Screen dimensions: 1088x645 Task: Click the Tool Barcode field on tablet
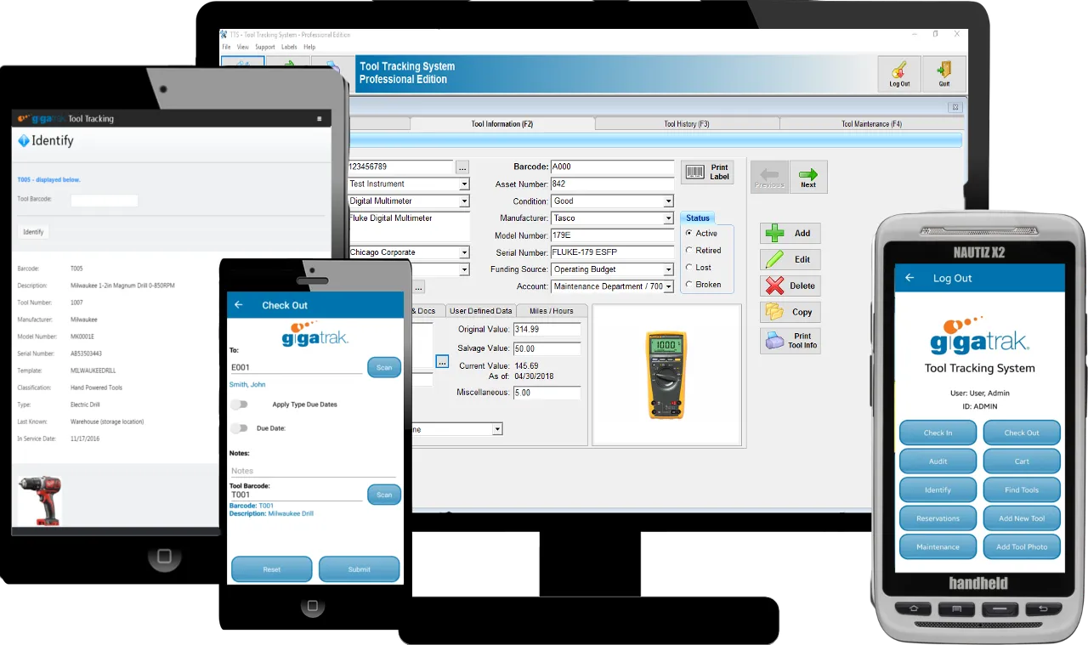tap(104, 201)
